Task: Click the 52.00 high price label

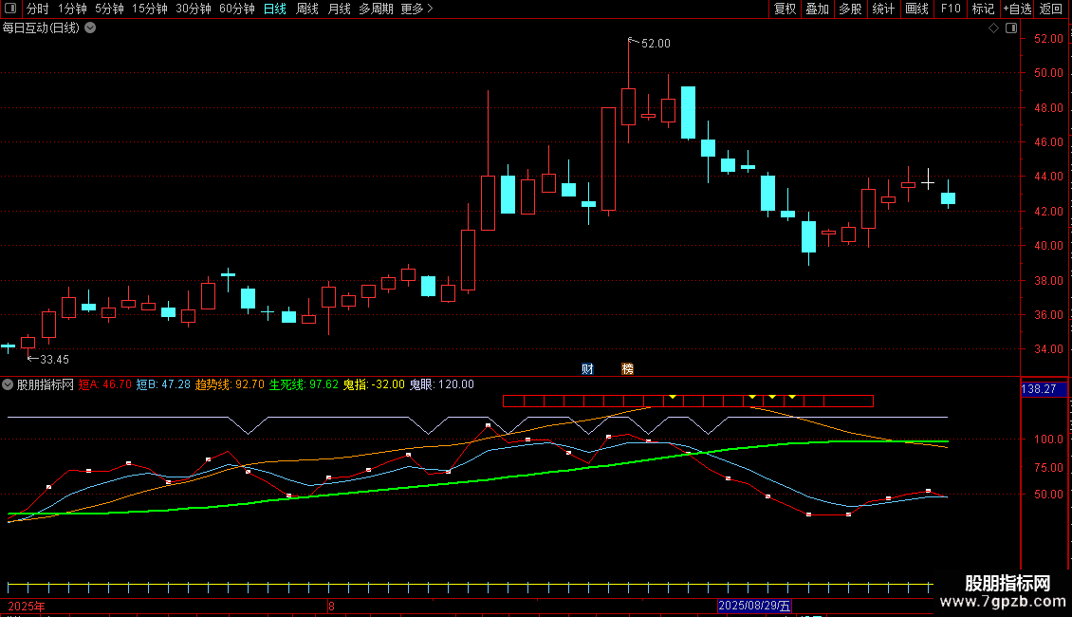Action: pos(656,44)
